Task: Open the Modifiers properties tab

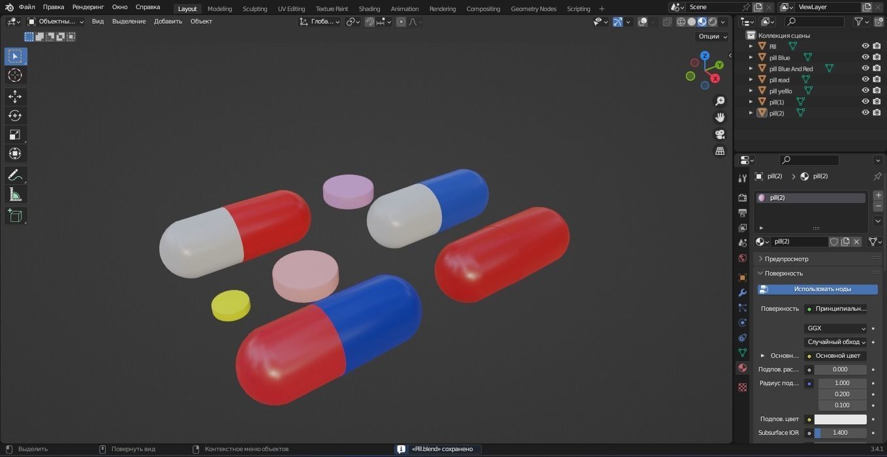Action: 742,292
